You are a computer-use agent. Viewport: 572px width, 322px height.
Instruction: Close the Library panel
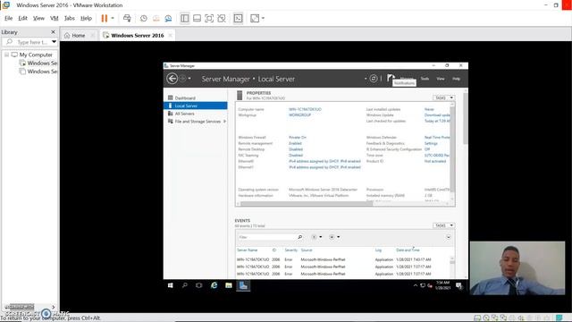[53, 32]
